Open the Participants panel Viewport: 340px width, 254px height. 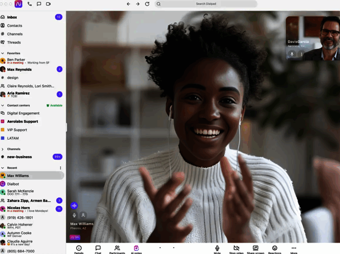[117, 248]
